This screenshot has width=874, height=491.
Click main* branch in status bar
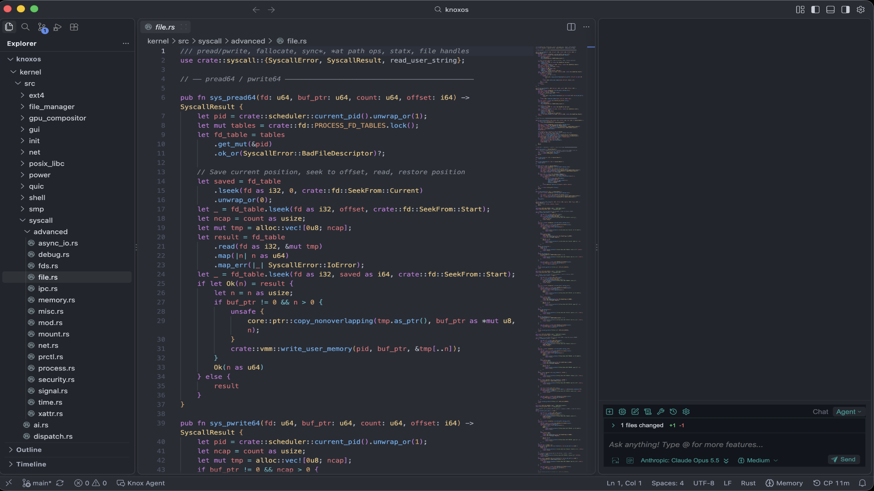click(37, 483)
